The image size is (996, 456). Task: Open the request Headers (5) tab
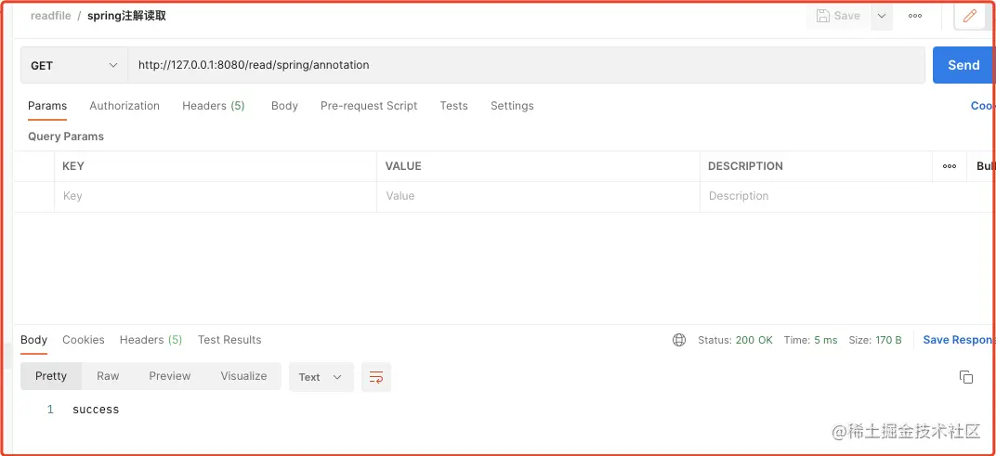pyautogui.click(x=214, y=106)
